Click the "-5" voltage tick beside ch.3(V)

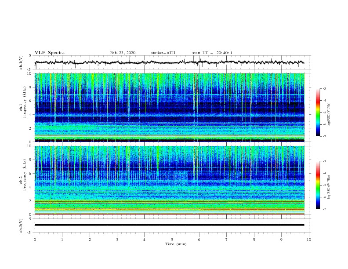pos(30,233)
